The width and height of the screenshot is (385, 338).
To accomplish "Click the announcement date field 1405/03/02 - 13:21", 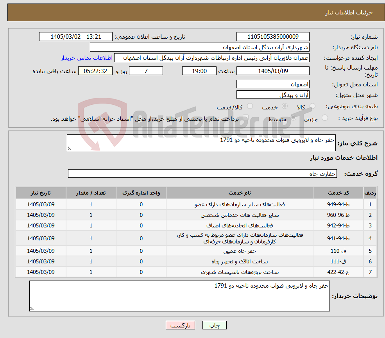I will click(x=75, y=37).
